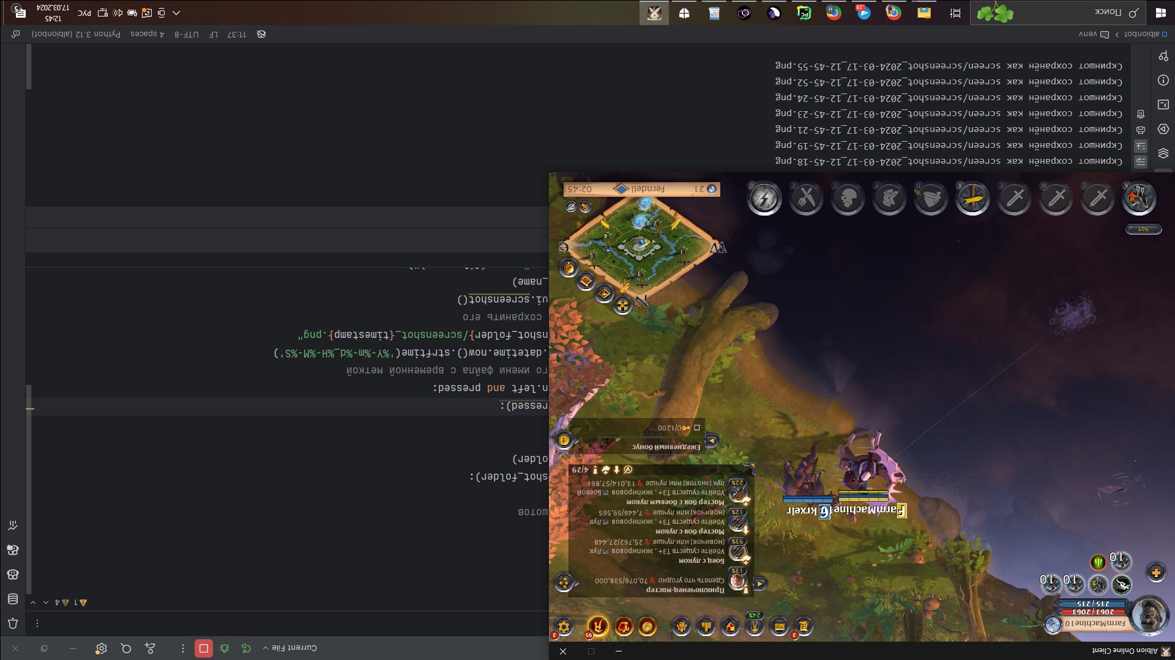Use the food slot with fork and knife
1175x660 pixels.
806,198
